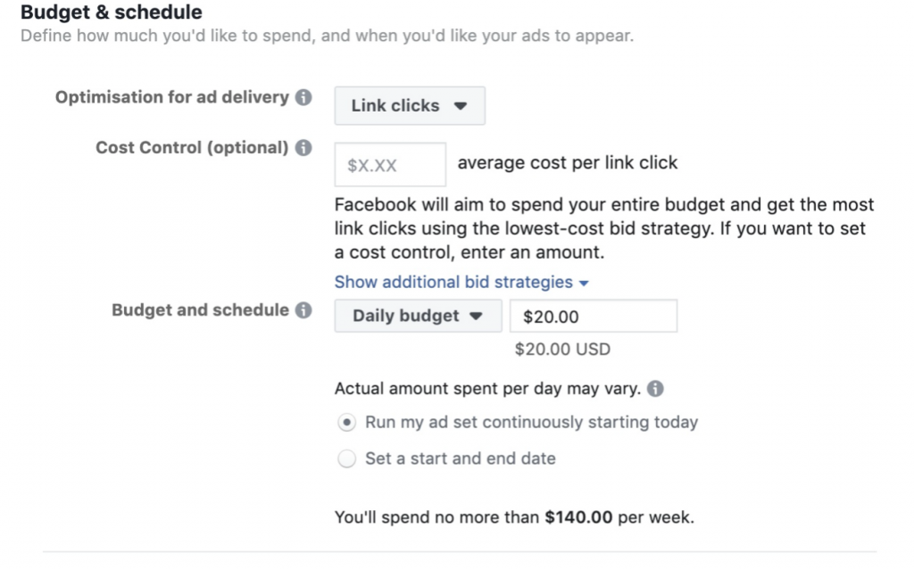This screenshot has width=914, height=569.
Task: Expand Show additional bid strategies
Action: tap(461, 282)
